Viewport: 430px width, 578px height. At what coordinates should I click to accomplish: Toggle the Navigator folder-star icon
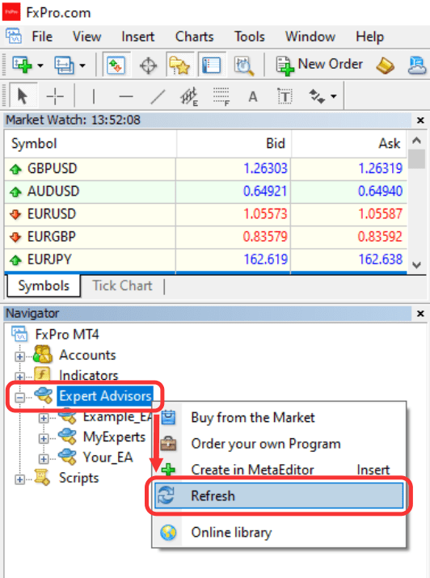[179, 65]
